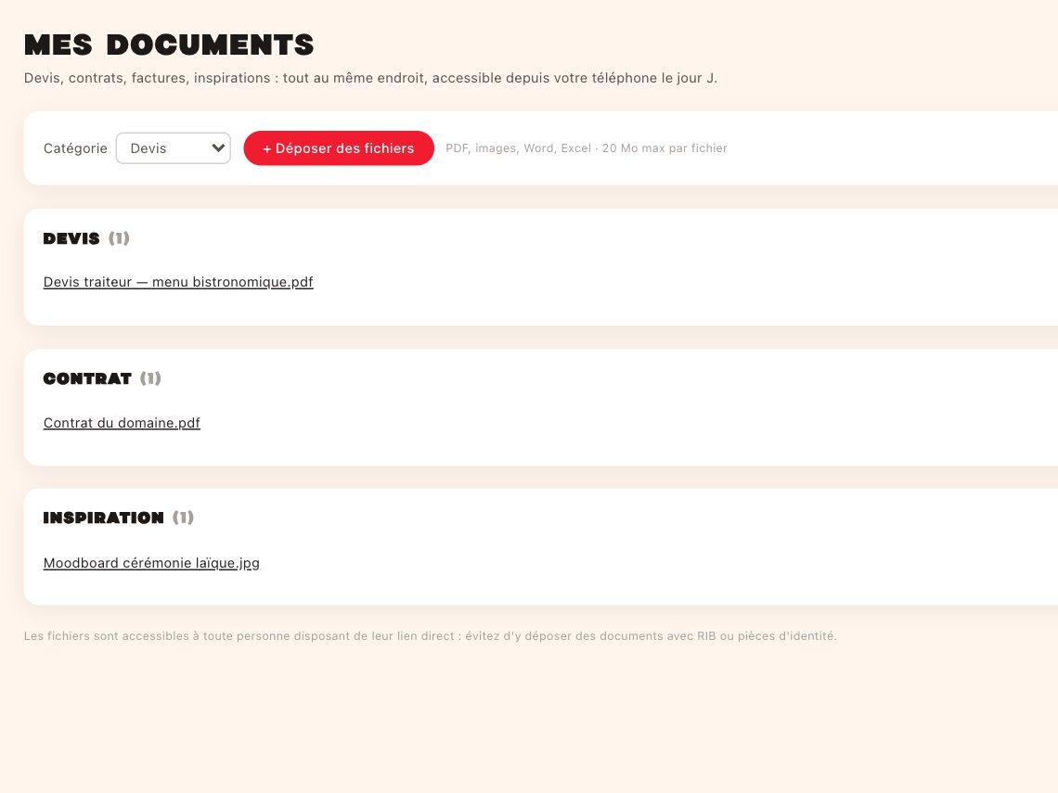Click the subtitle about devis, contrats, factures
This screenshot has width=1058, height=793.
(370, 78)
